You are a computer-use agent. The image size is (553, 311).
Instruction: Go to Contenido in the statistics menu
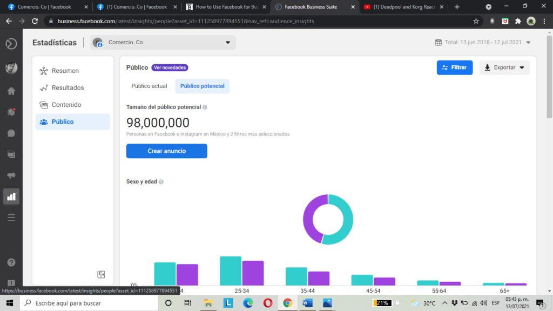[73, 105]
